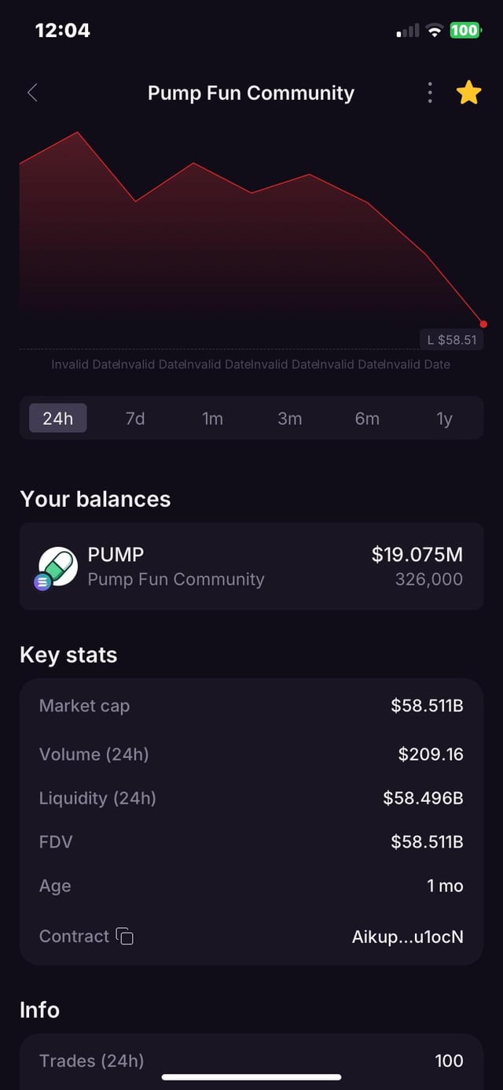Viewport: 503px width, 1090px height.
Task: Tap the back arrow icon
Action: (x=32, y=93)
